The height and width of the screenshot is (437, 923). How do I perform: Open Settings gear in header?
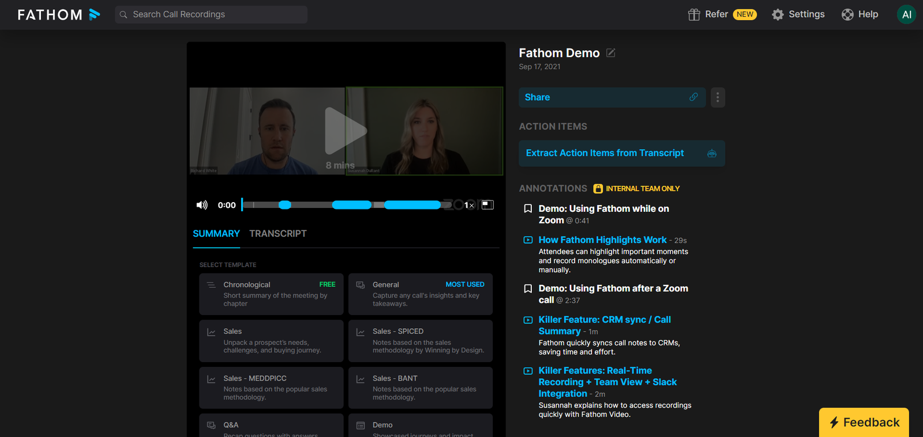778,14
